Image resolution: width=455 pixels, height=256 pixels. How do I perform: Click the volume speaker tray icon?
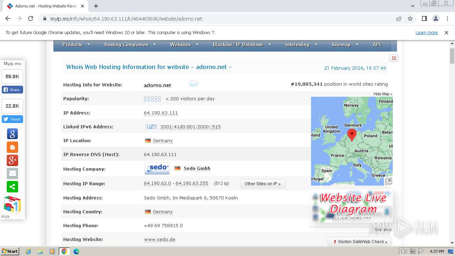404,251
